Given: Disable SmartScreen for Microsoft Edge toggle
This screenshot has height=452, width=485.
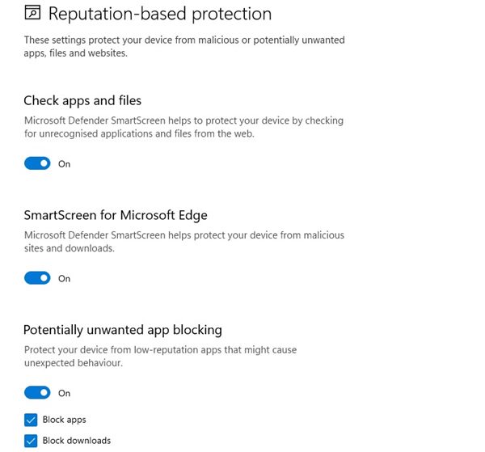Looking at the screenshot, I should click(x=37, y=278).
